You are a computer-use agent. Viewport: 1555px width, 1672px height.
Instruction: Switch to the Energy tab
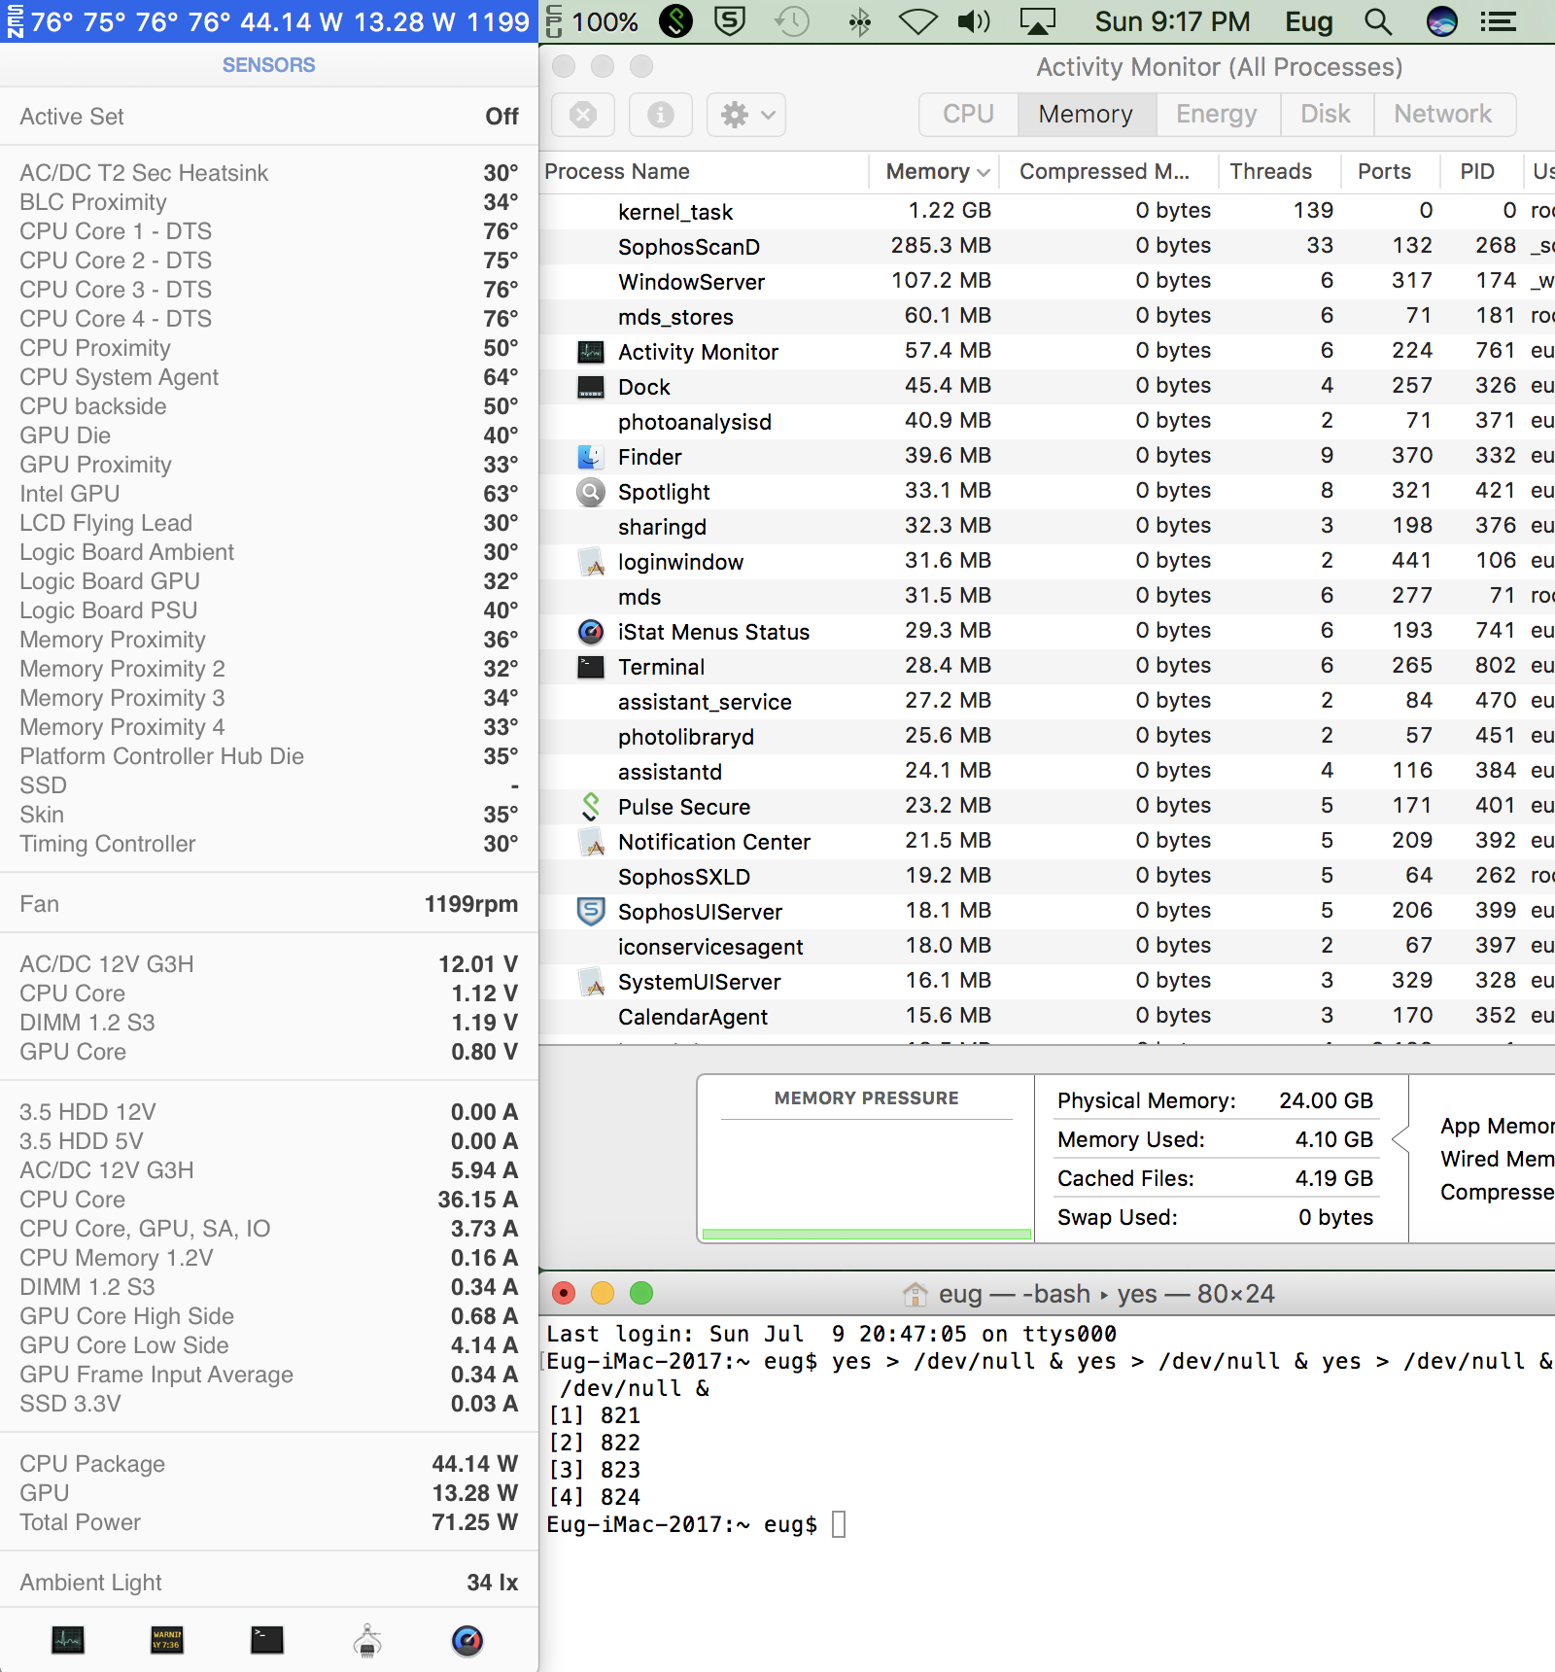[x=1217, y=115]
